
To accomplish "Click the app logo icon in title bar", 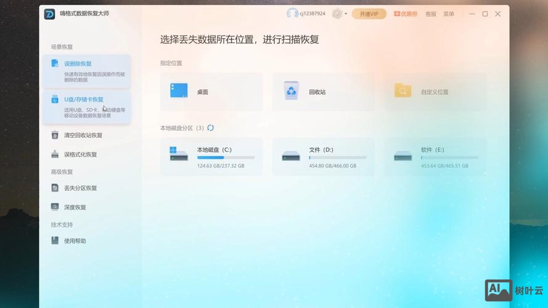I will coord(50,14).
